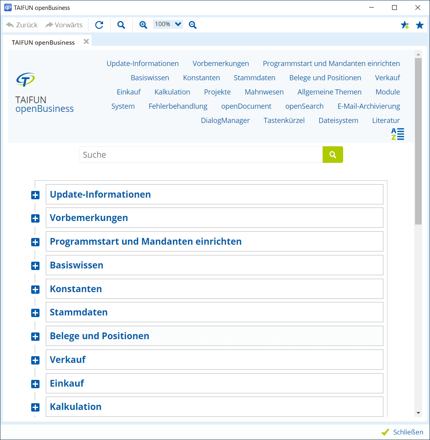This screenshot has height=440, width=430.
Task: Expand the Verkauf tree node
Action: pyautogui.click(x=35, y=360)
